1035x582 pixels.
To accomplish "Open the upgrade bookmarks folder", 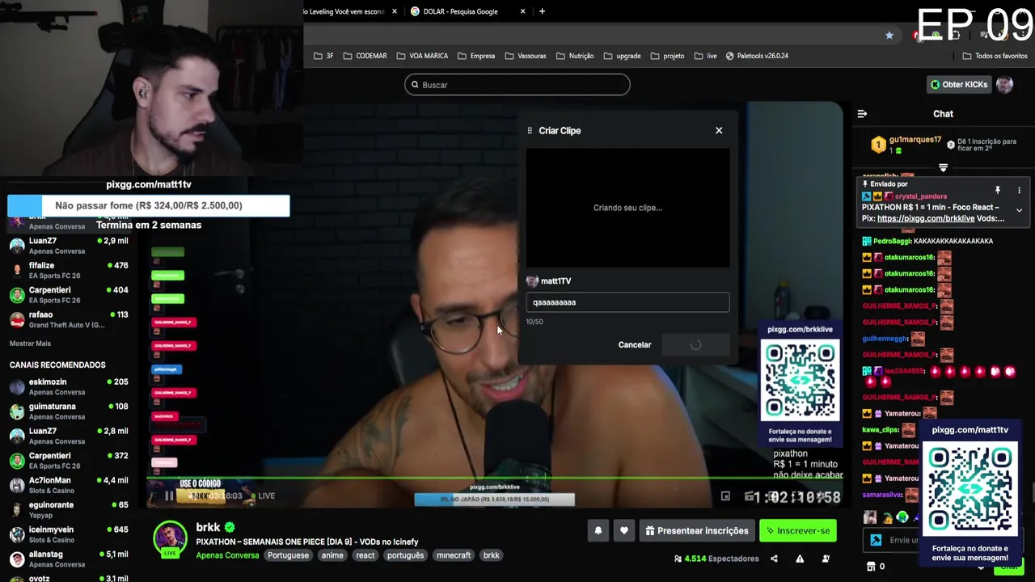I will tap(622, 56).
